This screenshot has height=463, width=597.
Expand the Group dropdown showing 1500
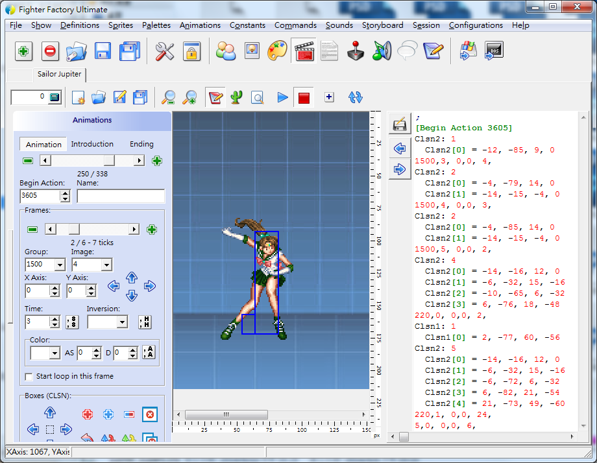[60, 265]
